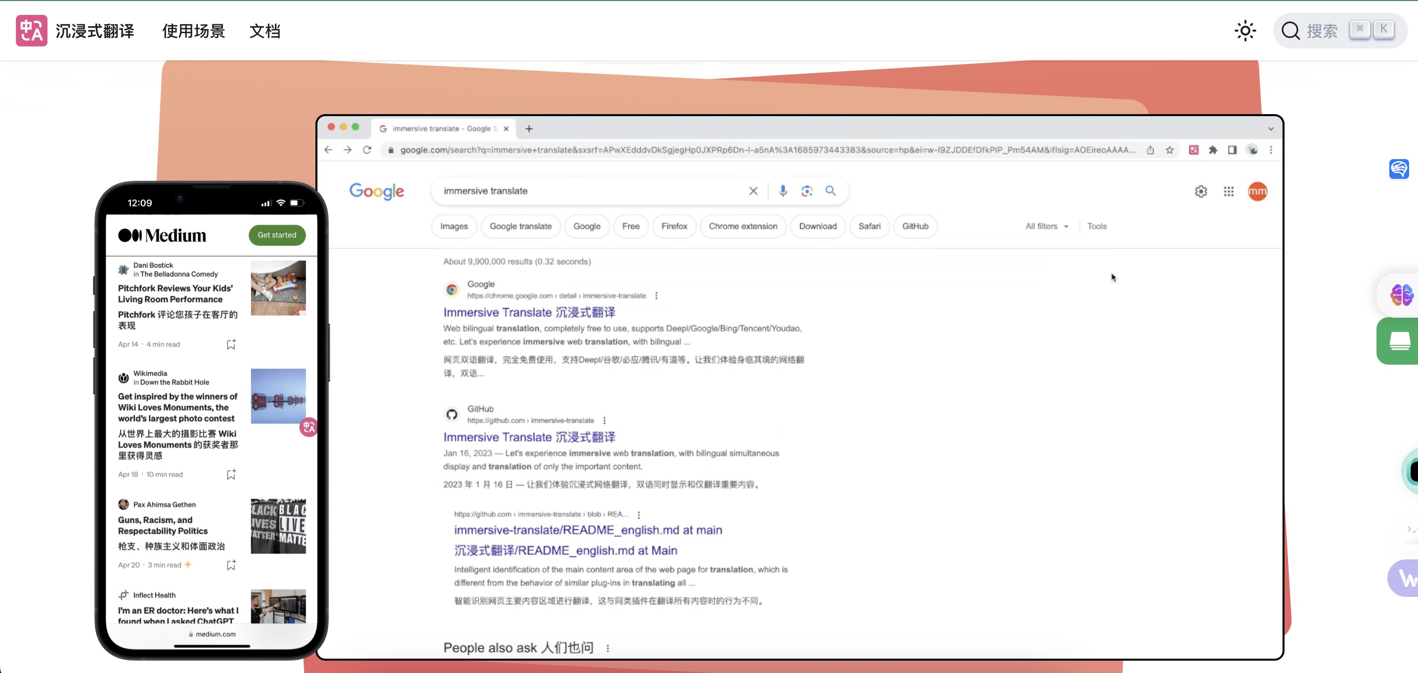Image resolution: width=1418 pixels, height=673 pixels.
Task: Expand the All filters dropdown
Action: (1046, 226)
